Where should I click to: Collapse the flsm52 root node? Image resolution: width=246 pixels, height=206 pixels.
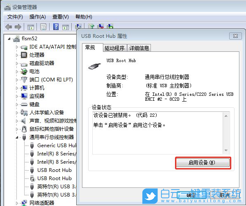[x=9, y=39]
